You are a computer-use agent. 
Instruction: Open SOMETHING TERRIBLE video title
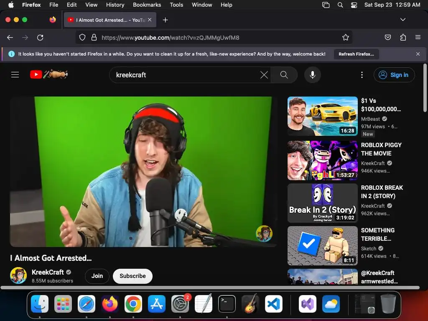pos(378,234)
